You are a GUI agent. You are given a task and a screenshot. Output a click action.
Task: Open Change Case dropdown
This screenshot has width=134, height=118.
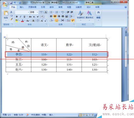[28, 21]
